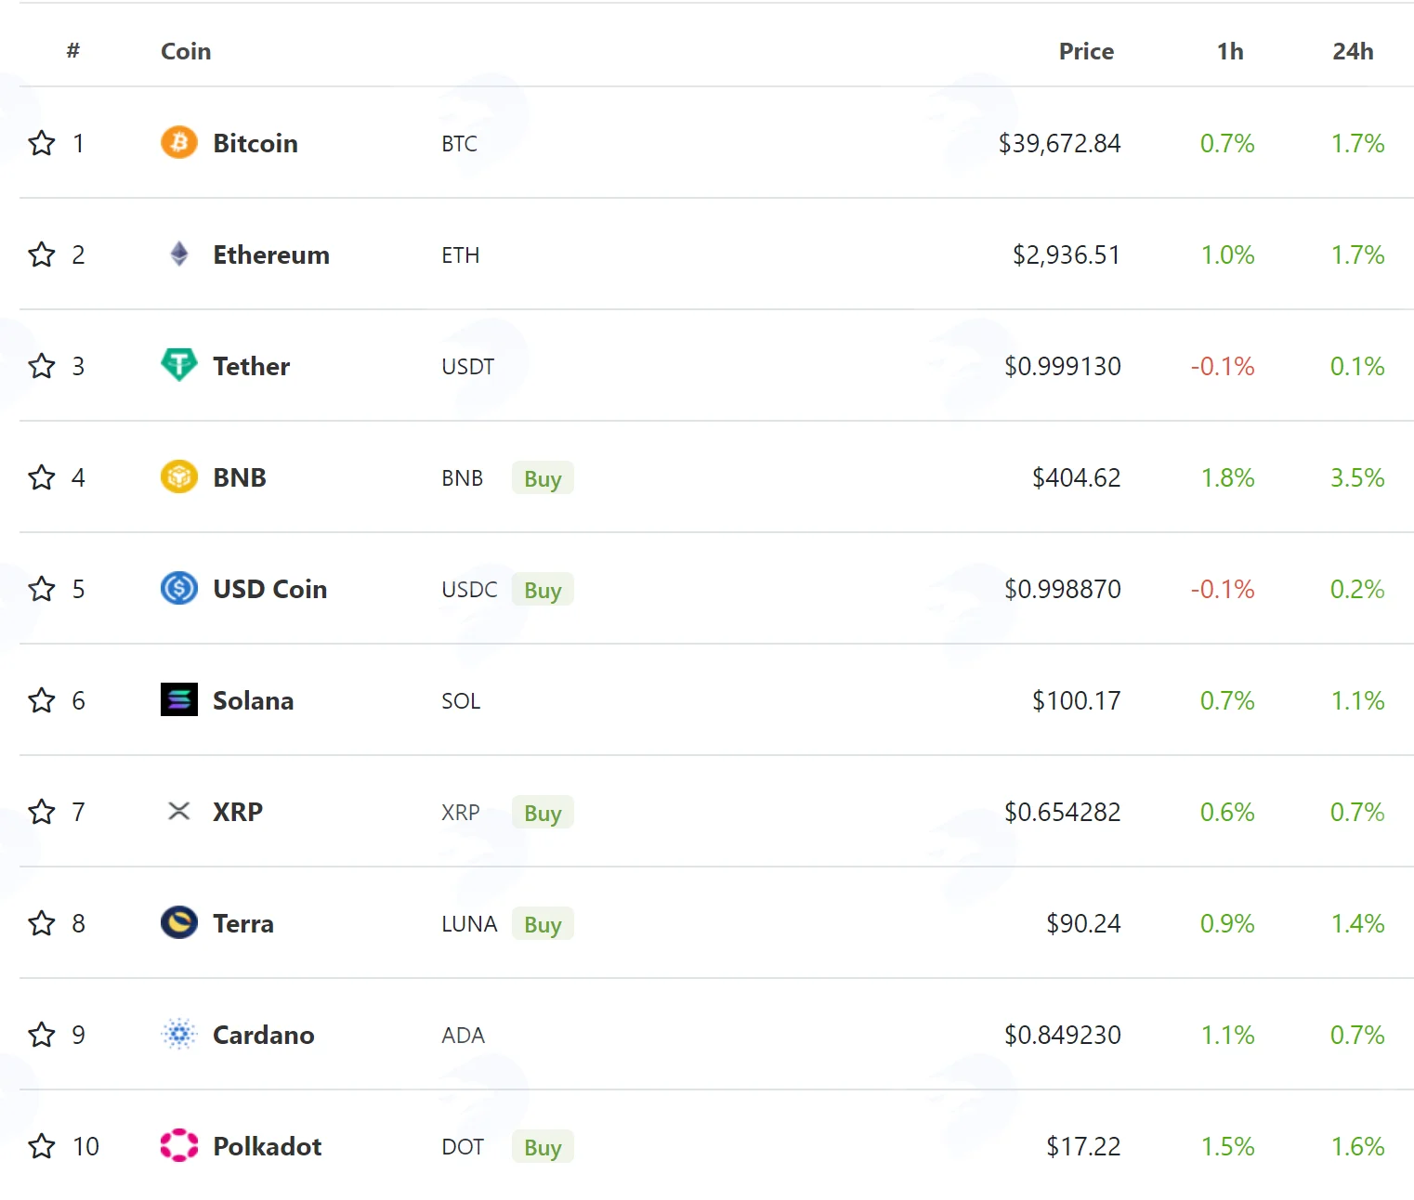Click the Polkadot pink logo icon

pyautogui.click(x=179, y=1146)
